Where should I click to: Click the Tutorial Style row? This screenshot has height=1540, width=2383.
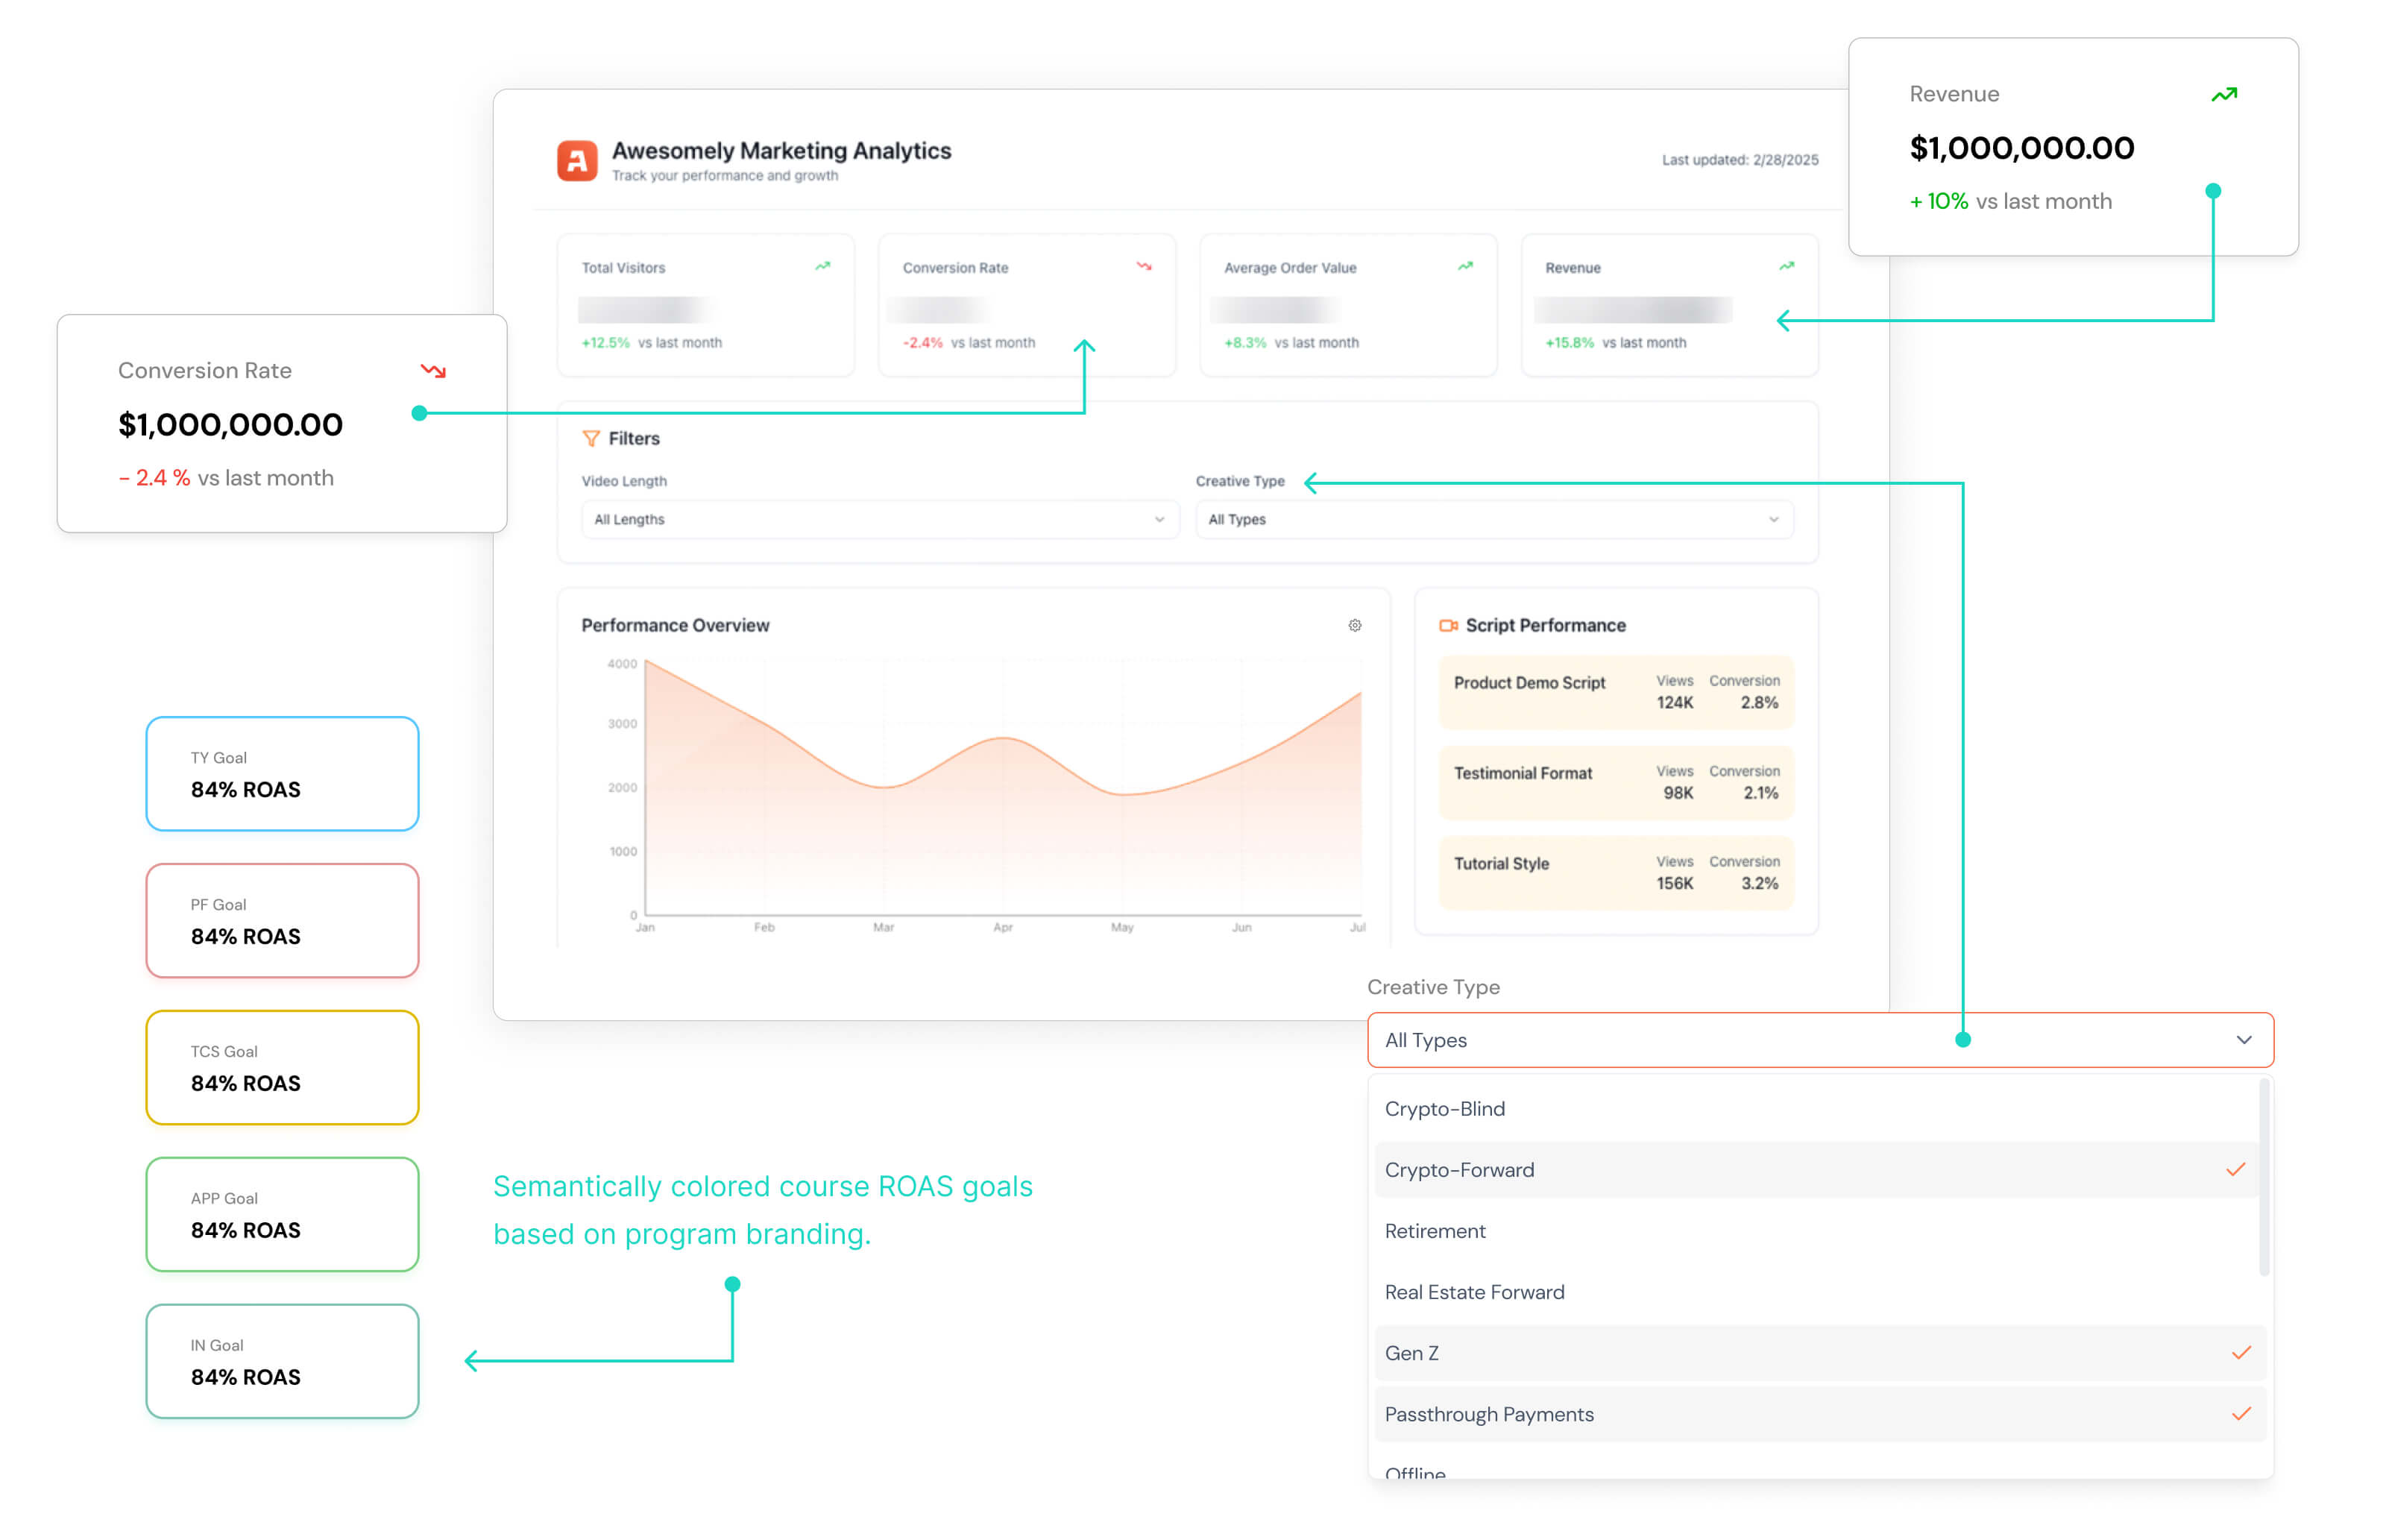point(1615,873)
